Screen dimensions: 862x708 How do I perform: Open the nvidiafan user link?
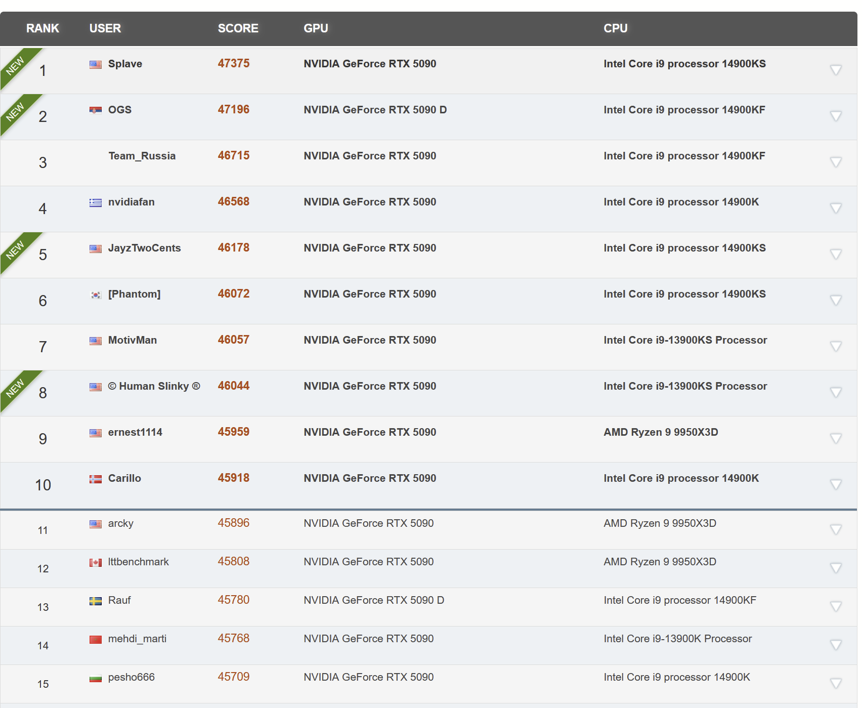(132, 202)
